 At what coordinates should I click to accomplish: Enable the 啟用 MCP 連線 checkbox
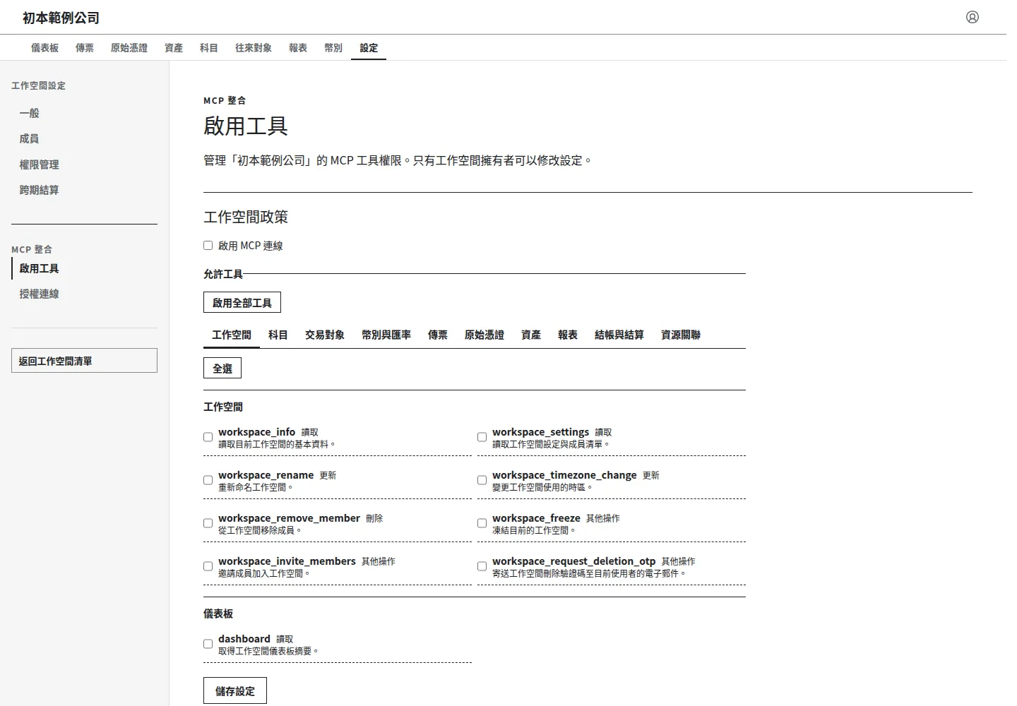point(208,246)
